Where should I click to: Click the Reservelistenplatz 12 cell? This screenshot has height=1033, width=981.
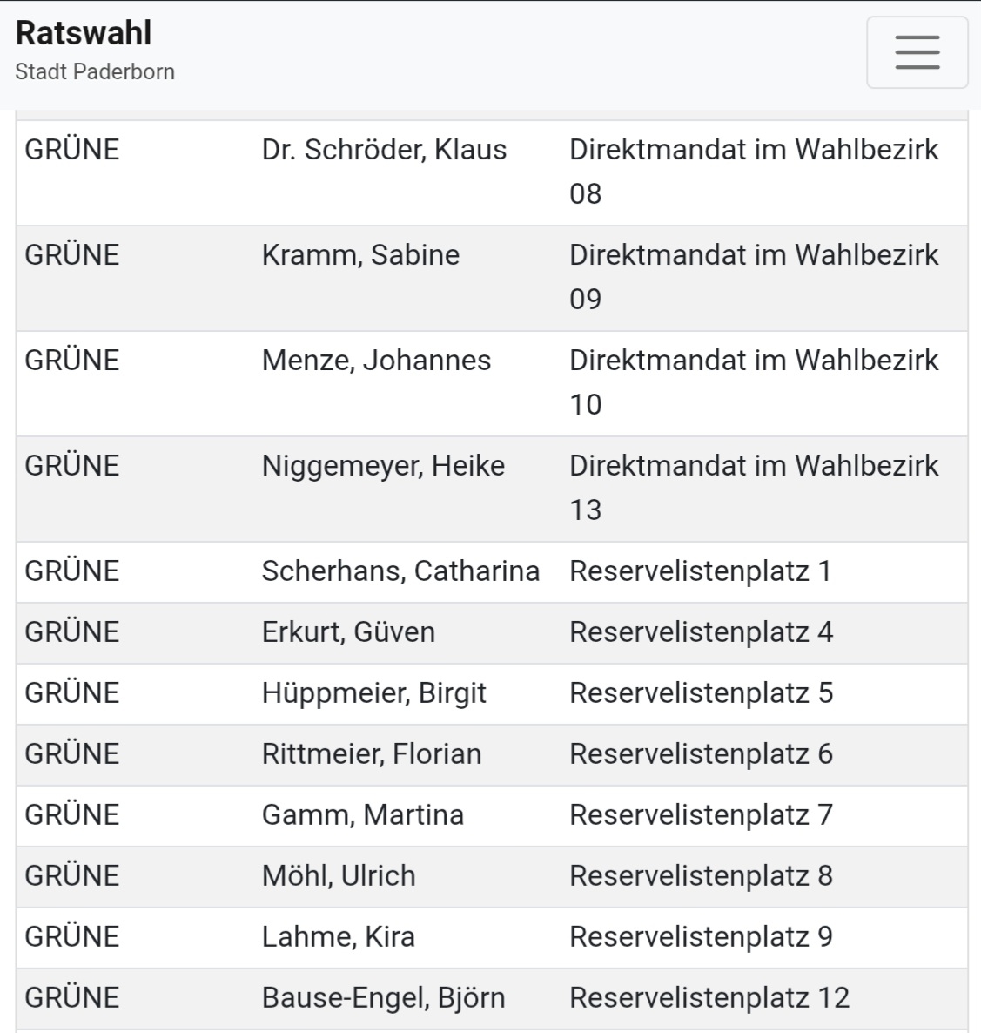[709, 998]
